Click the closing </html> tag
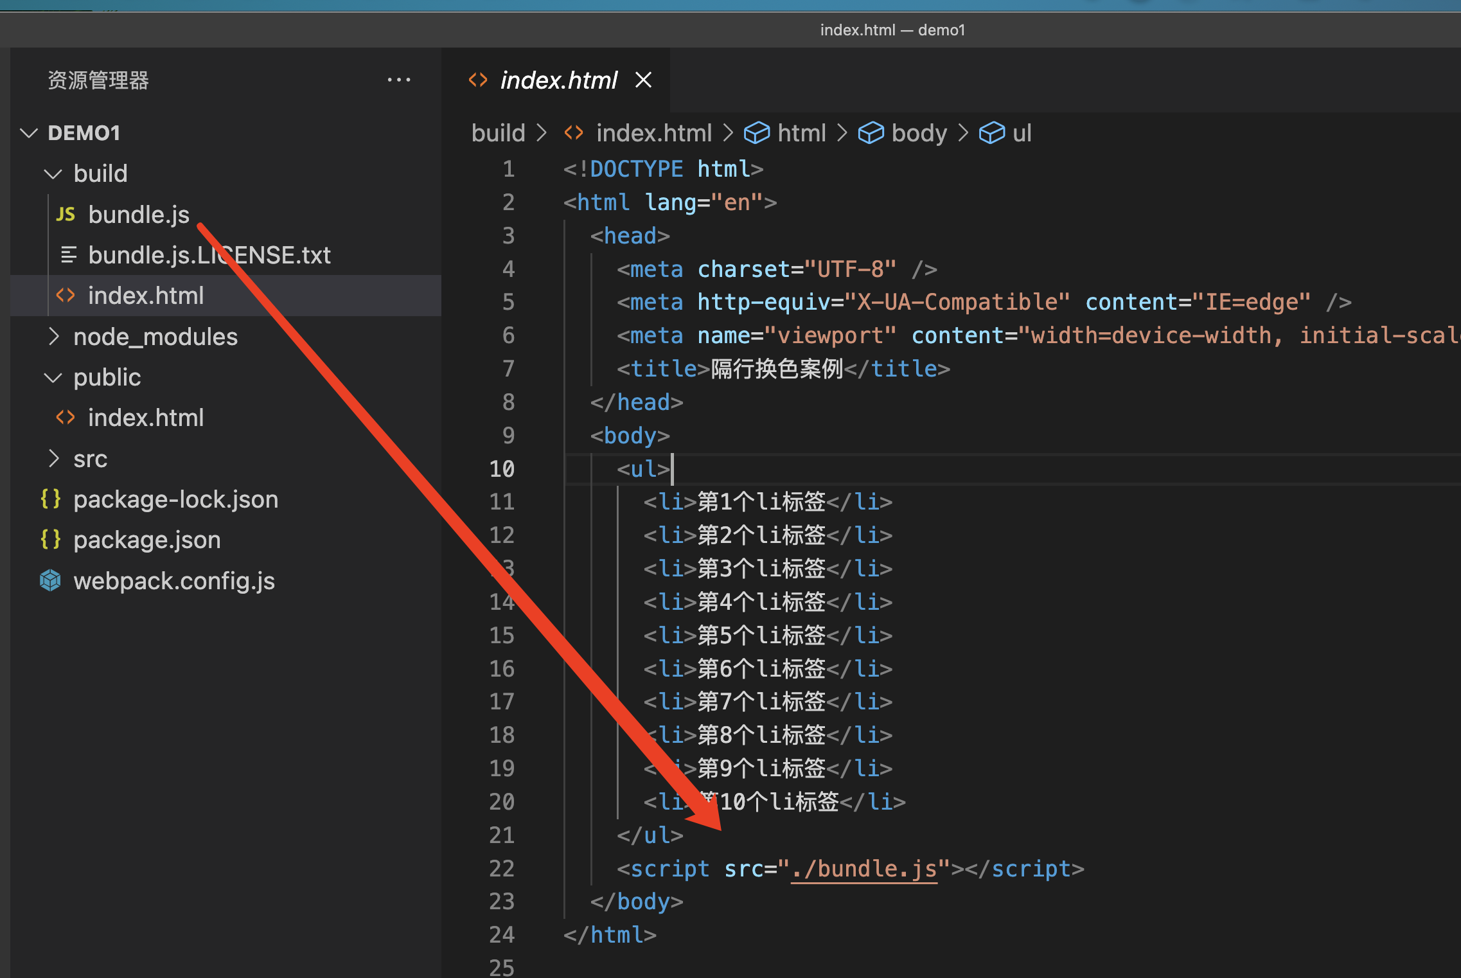The image size is (1461, 978). point(610,936)
